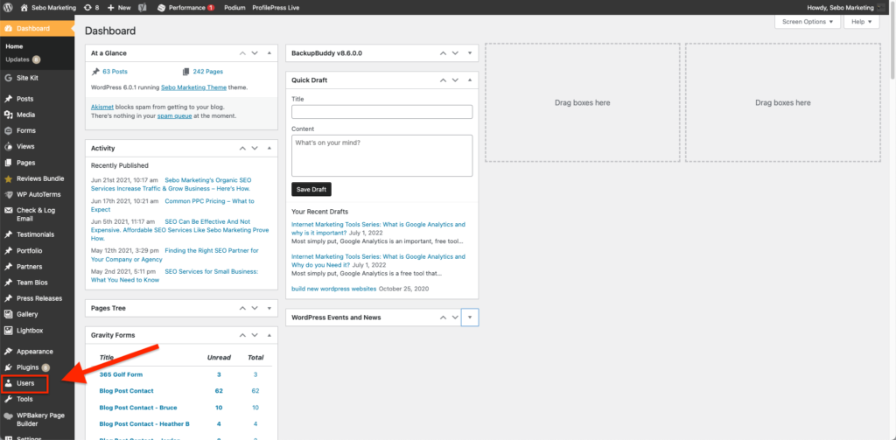
Task: Open the Akismet link
Action: 101,107
